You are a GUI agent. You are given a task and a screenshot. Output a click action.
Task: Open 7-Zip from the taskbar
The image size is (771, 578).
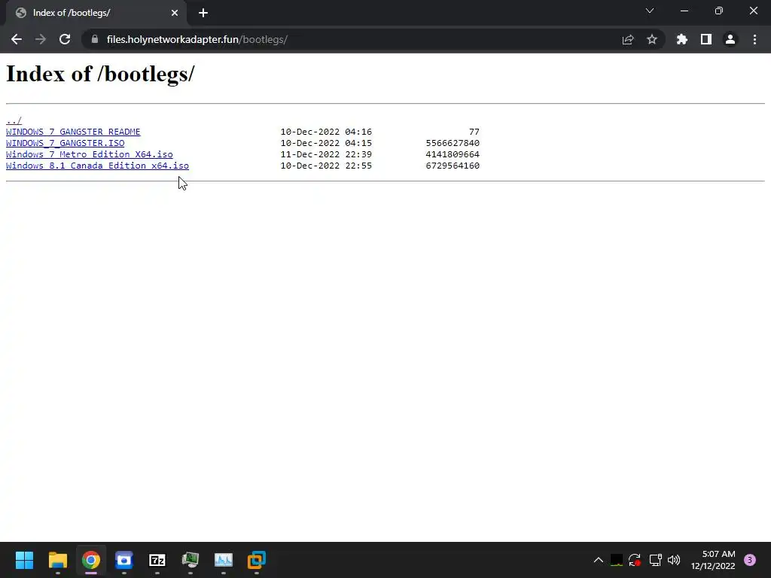coord(157,560)
